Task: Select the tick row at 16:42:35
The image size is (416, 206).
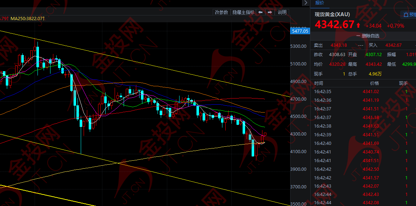Action: tap(363, 92)
